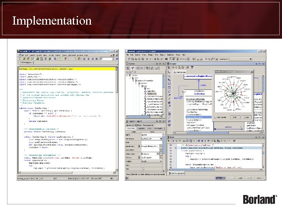Click the Print icon in the Borland main toolbar
The image size is (282, 211).
[143, 59]
